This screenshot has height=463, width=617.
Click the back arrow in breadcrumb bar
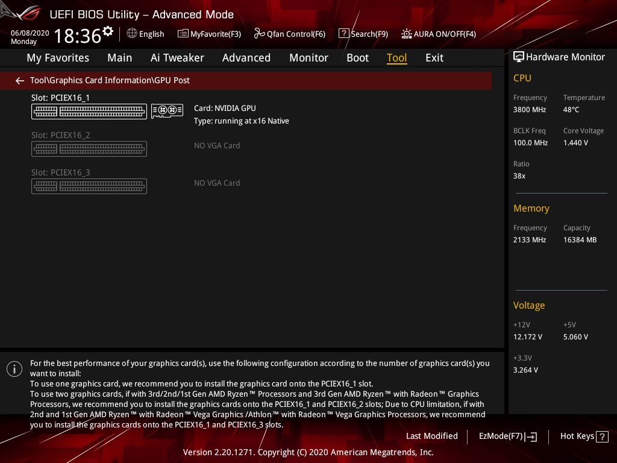click(x=20, y=81)
